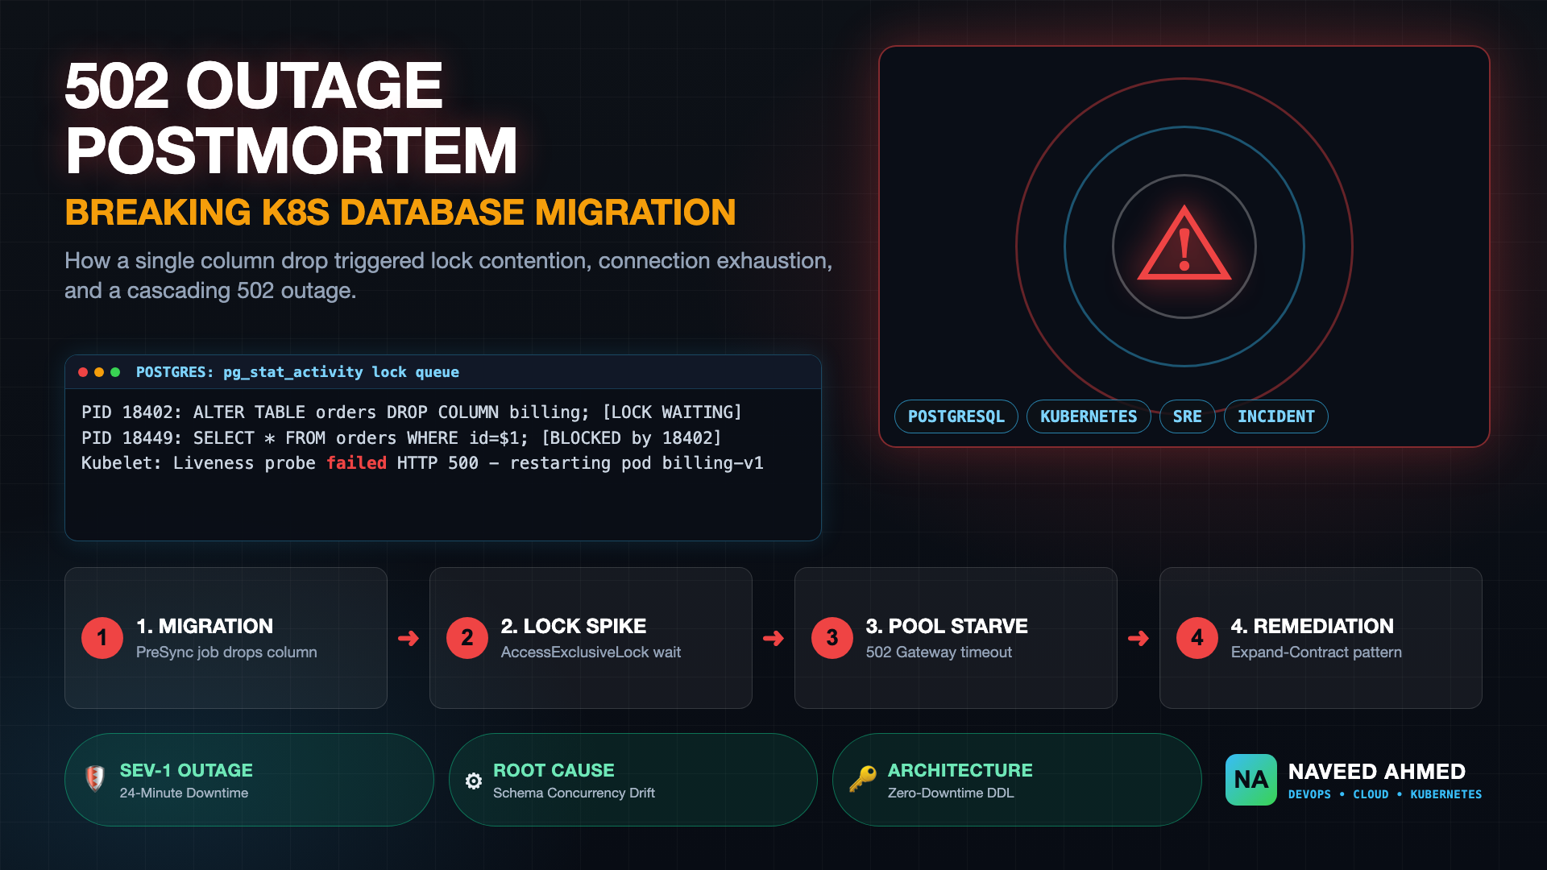
Task: Click '24-Minute Downtime' text
Action: (x=184, y=793)
